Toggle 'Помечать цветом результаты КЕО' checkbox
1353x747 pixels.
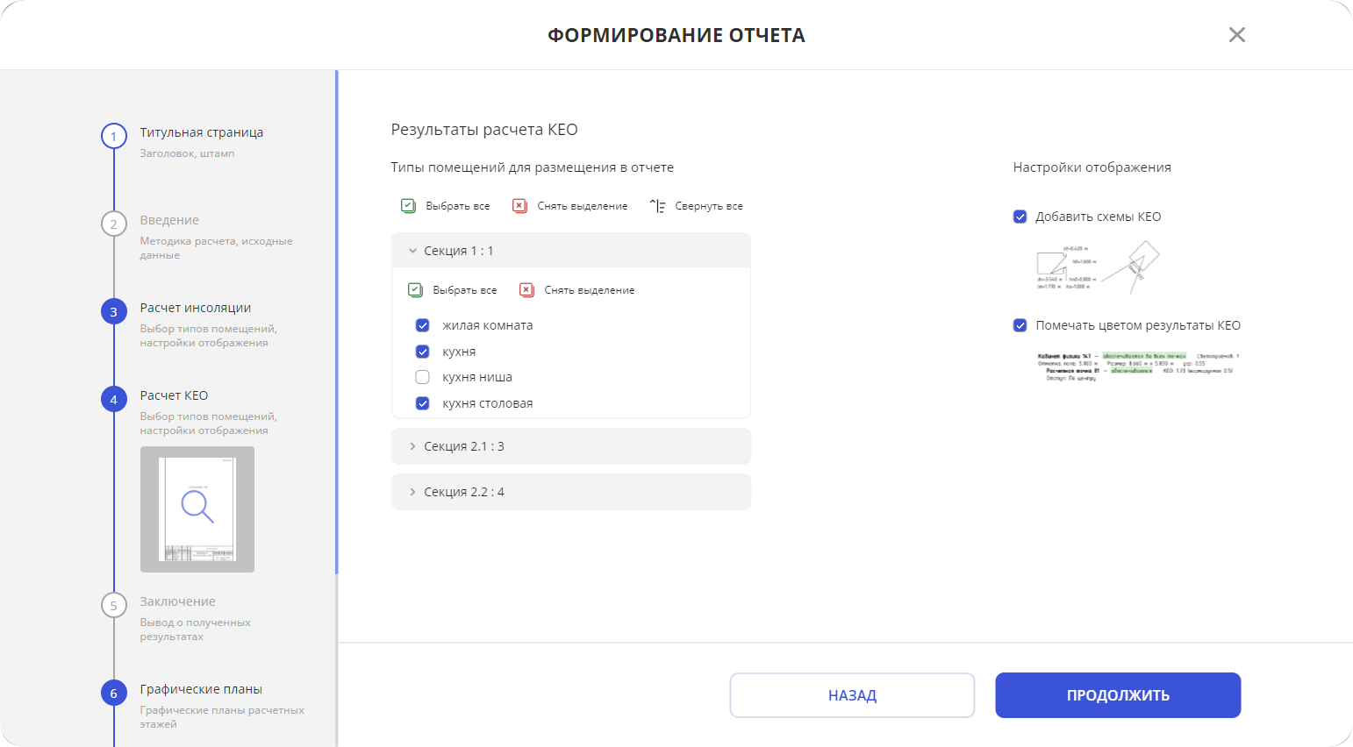(x=1020, y=325)
